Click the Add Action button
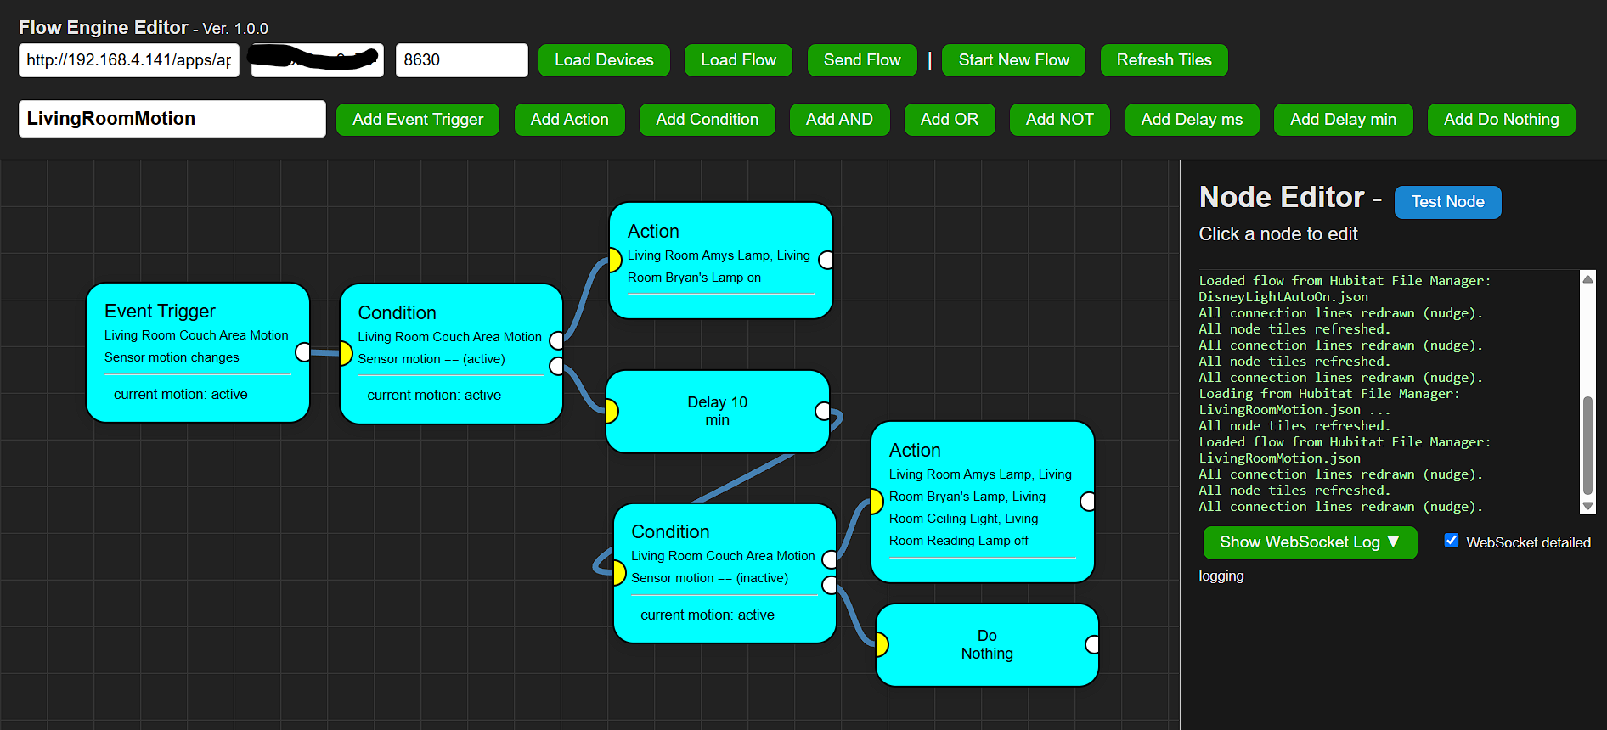This screenshot has width=1607, height=730. tap(569, 120)
